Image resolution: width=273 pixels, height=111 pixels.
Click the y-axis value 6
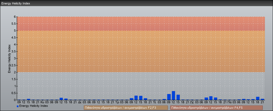click(x=15, y=17)
